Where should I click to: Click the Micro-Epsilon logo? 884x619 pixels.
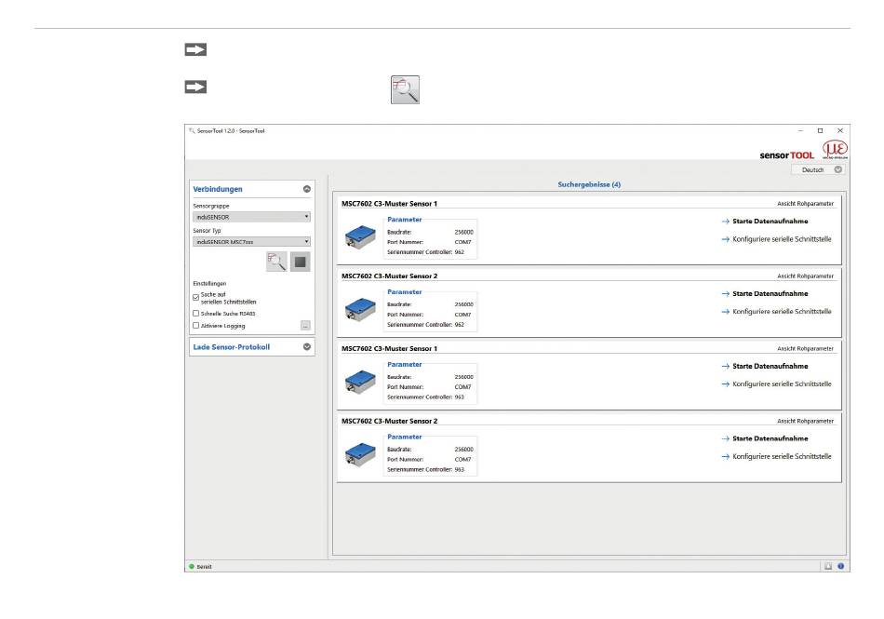pyautogui.click(x=835, y=150)
